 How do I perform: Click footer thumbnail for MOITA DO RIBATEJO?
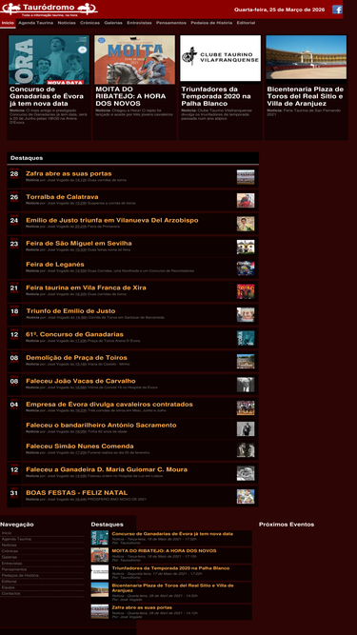coord(100,555)
